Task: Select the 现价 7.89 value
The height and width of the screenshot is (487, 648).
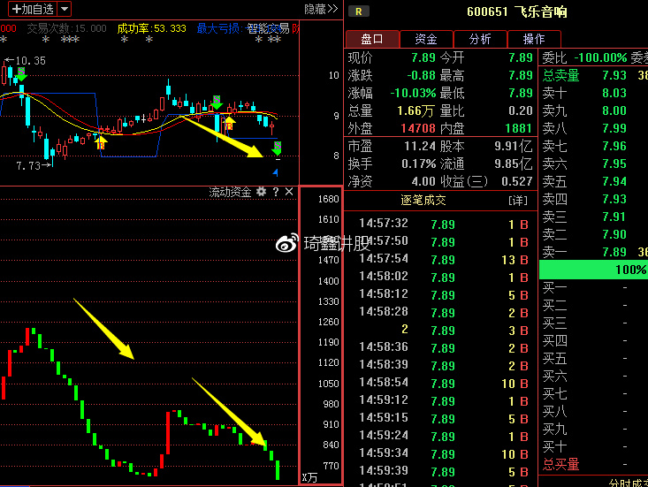Action: pyautogui.click(x=423, y=57)
